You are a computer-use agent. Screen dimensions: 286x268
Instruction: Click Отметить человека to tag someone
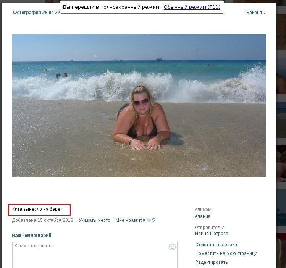tap(216, 245)
